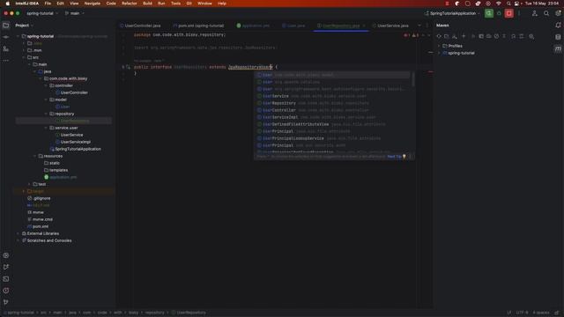Expand External Libraries in project tree
The image size is (564, 317).
click(19, 233)
